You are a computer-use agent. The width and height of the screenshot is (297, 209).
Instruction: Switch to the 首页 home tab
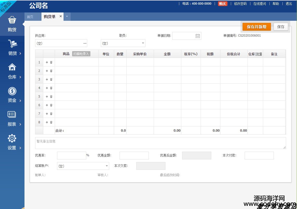point(30,17)
